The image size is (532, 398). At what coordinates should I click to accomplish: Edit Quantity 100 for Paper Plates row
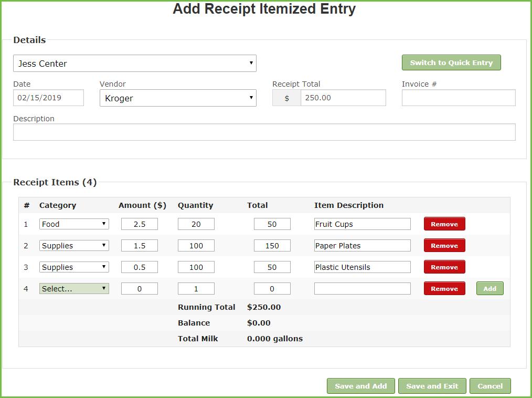[x=196, y=246]
